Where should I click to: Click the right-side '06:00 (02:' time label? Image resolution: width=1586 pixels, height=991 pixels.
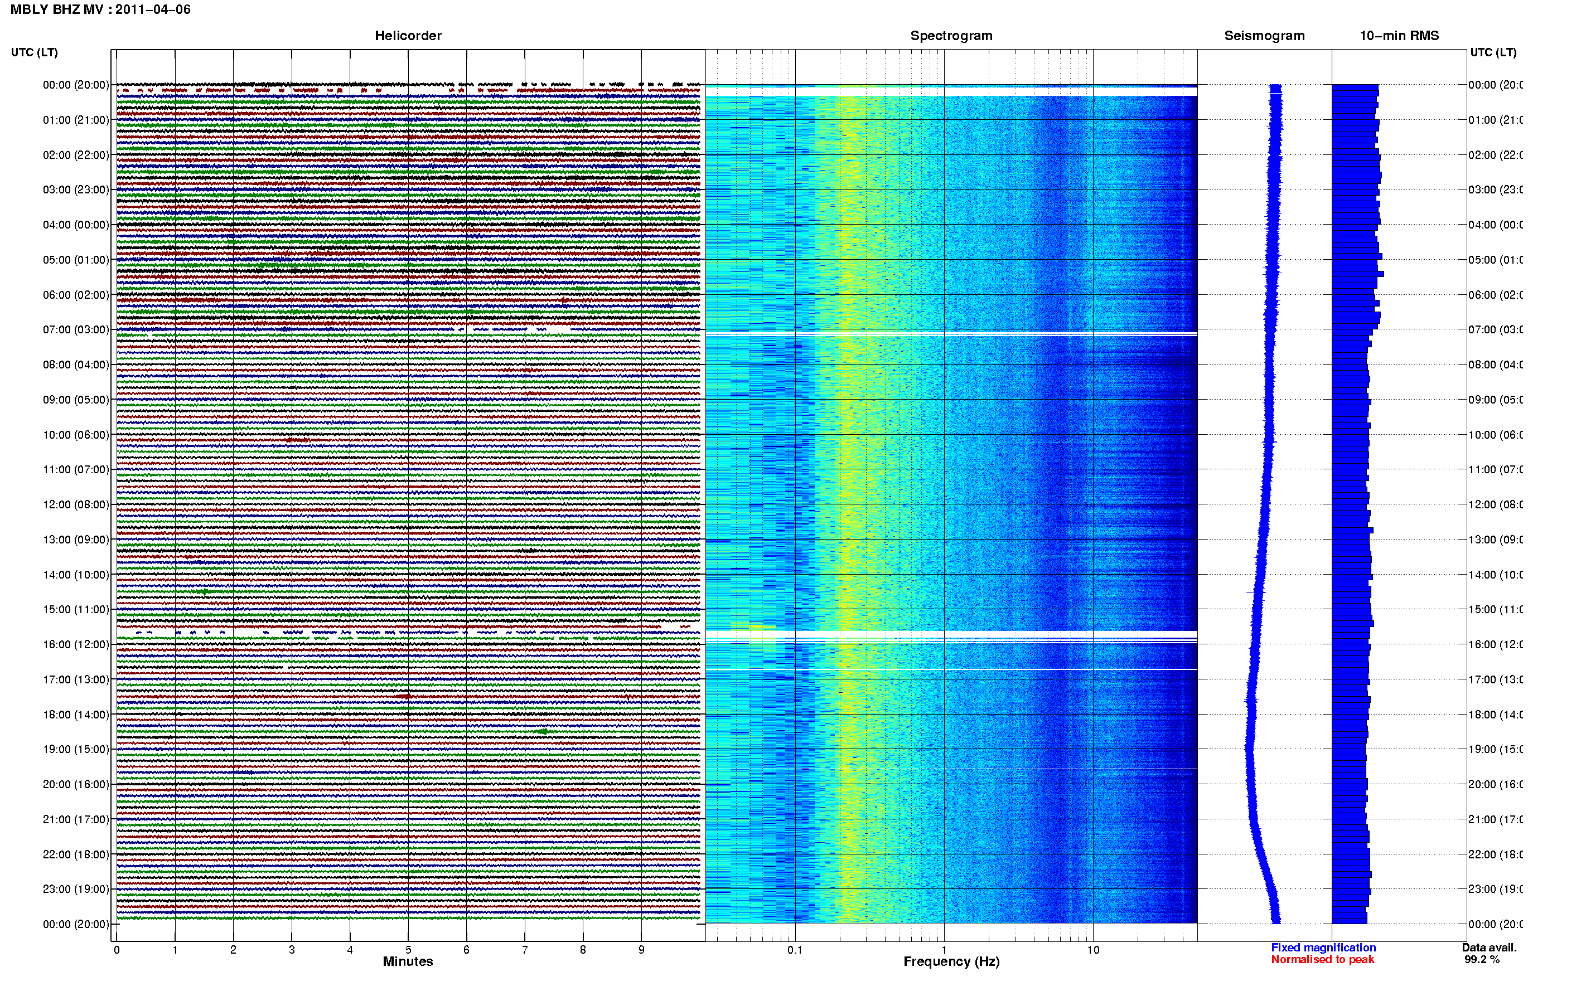1496,295
